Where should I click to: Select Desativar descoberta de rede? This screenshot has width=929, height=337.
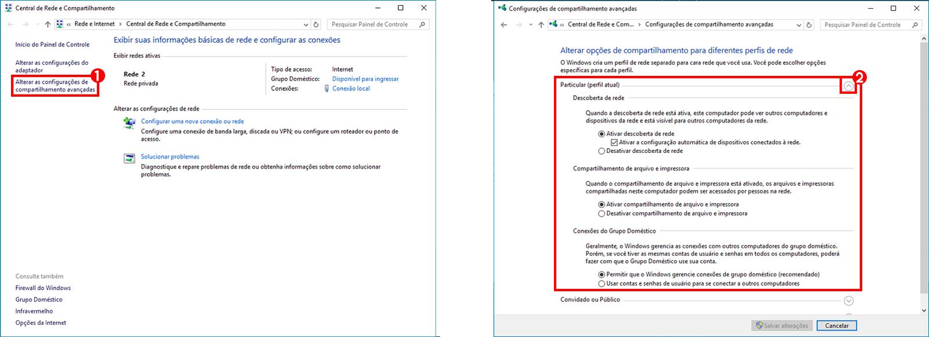pyautogui.click(x=602, y=151)
